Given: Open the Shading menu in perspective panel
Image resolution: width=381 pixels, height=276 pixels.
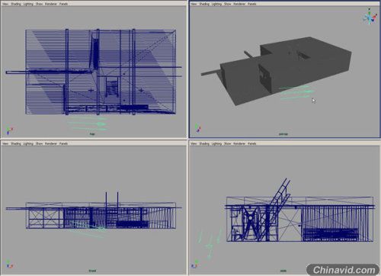Looking at the screenshot, I should (204, 4).
